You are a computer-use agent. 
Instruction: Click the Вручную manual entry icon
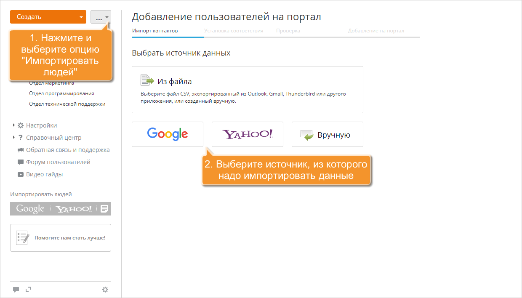point(307,135)
